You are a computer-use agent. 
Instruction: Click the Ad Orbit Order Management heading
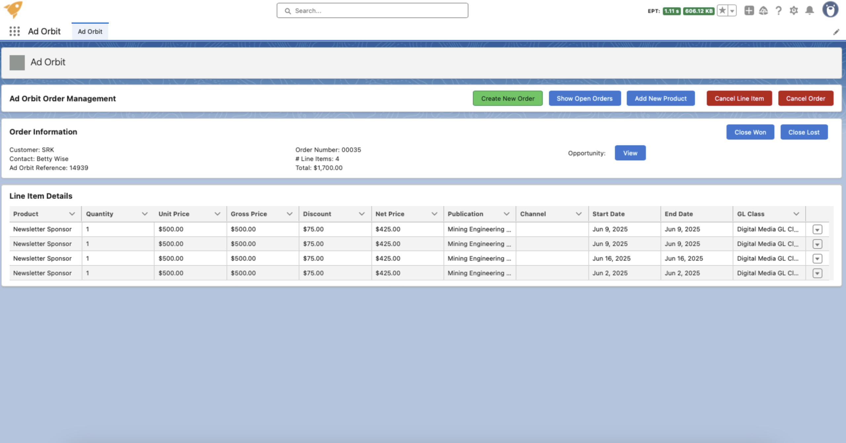[x=62, y=99]
